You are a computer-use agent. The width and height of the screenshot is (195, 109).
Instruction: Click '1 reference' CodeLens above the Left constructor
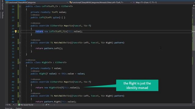[35, 15]
